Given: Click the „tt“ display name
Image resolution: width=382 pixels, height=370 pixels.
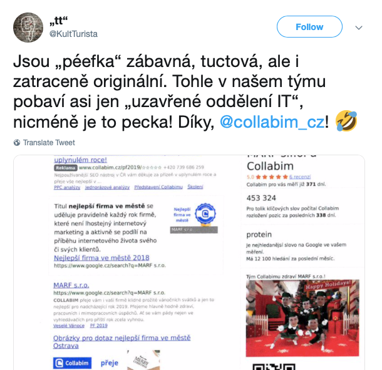Looking at the screenshot, I should point(58,21).
